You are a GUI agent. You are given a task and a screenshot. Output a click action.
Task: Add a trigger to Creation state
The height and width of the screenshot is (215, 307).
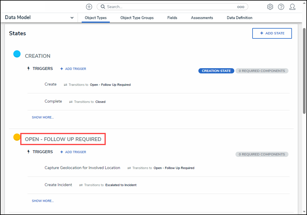73,69
